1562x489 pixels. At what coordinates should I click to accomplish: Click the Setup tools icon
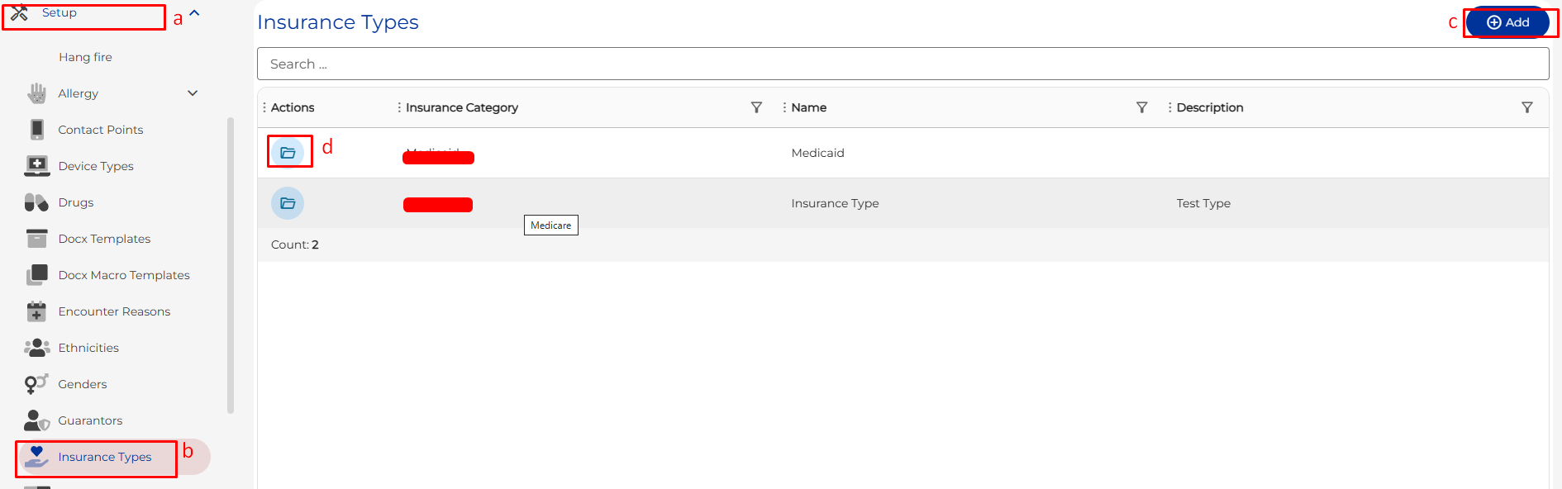click(x=19, y=12)
